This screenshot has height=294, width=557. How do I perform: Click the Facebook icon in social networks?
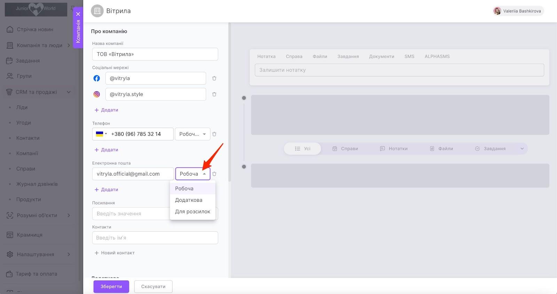click(97, 78)
